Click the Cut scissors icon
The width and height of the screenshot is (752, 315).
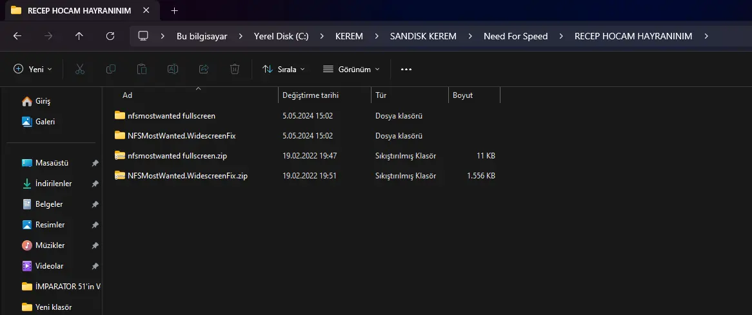point(80,69)
